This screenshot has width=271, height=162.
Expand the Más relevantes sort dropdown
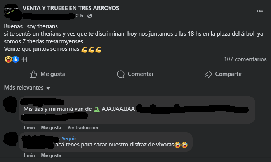[x=27, y=88]
